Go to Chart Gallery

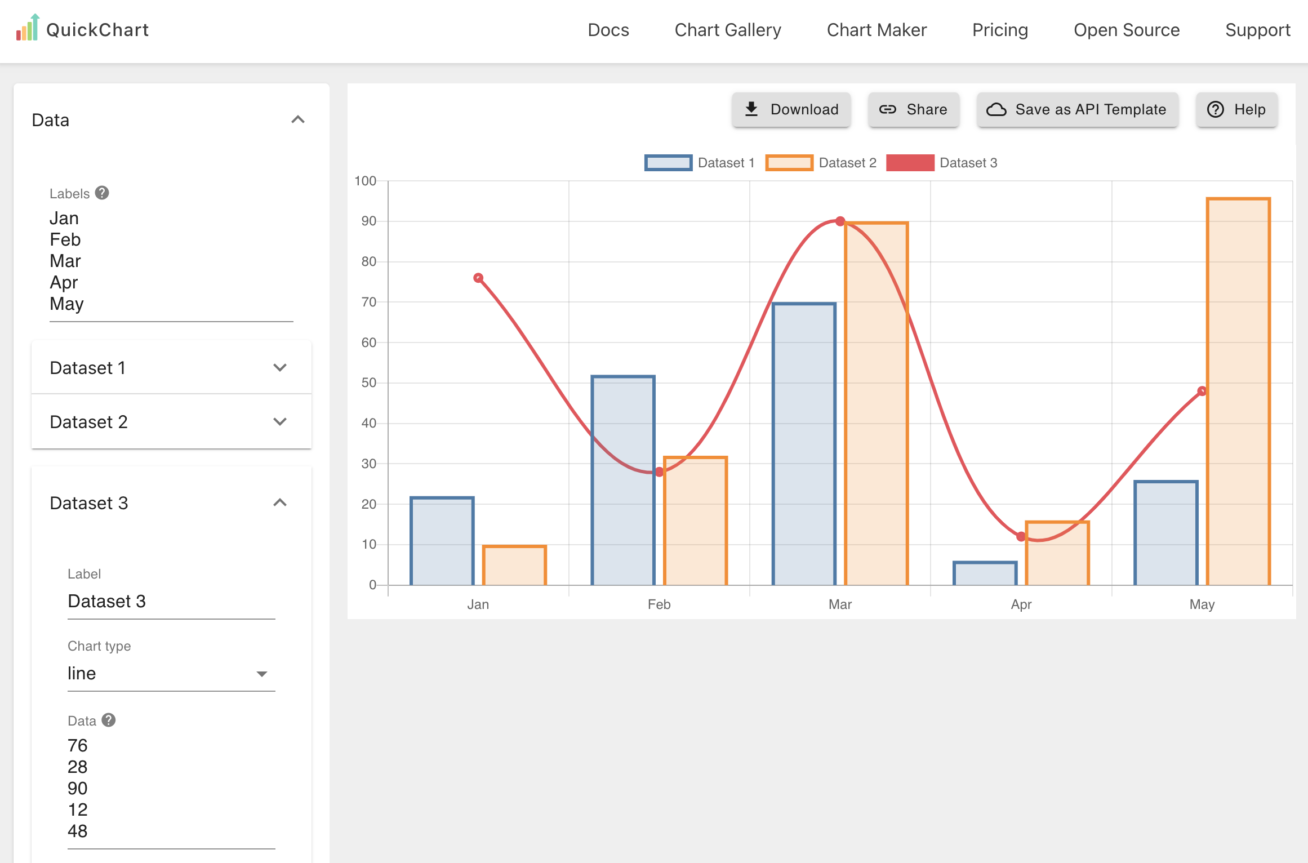(728, 30)
